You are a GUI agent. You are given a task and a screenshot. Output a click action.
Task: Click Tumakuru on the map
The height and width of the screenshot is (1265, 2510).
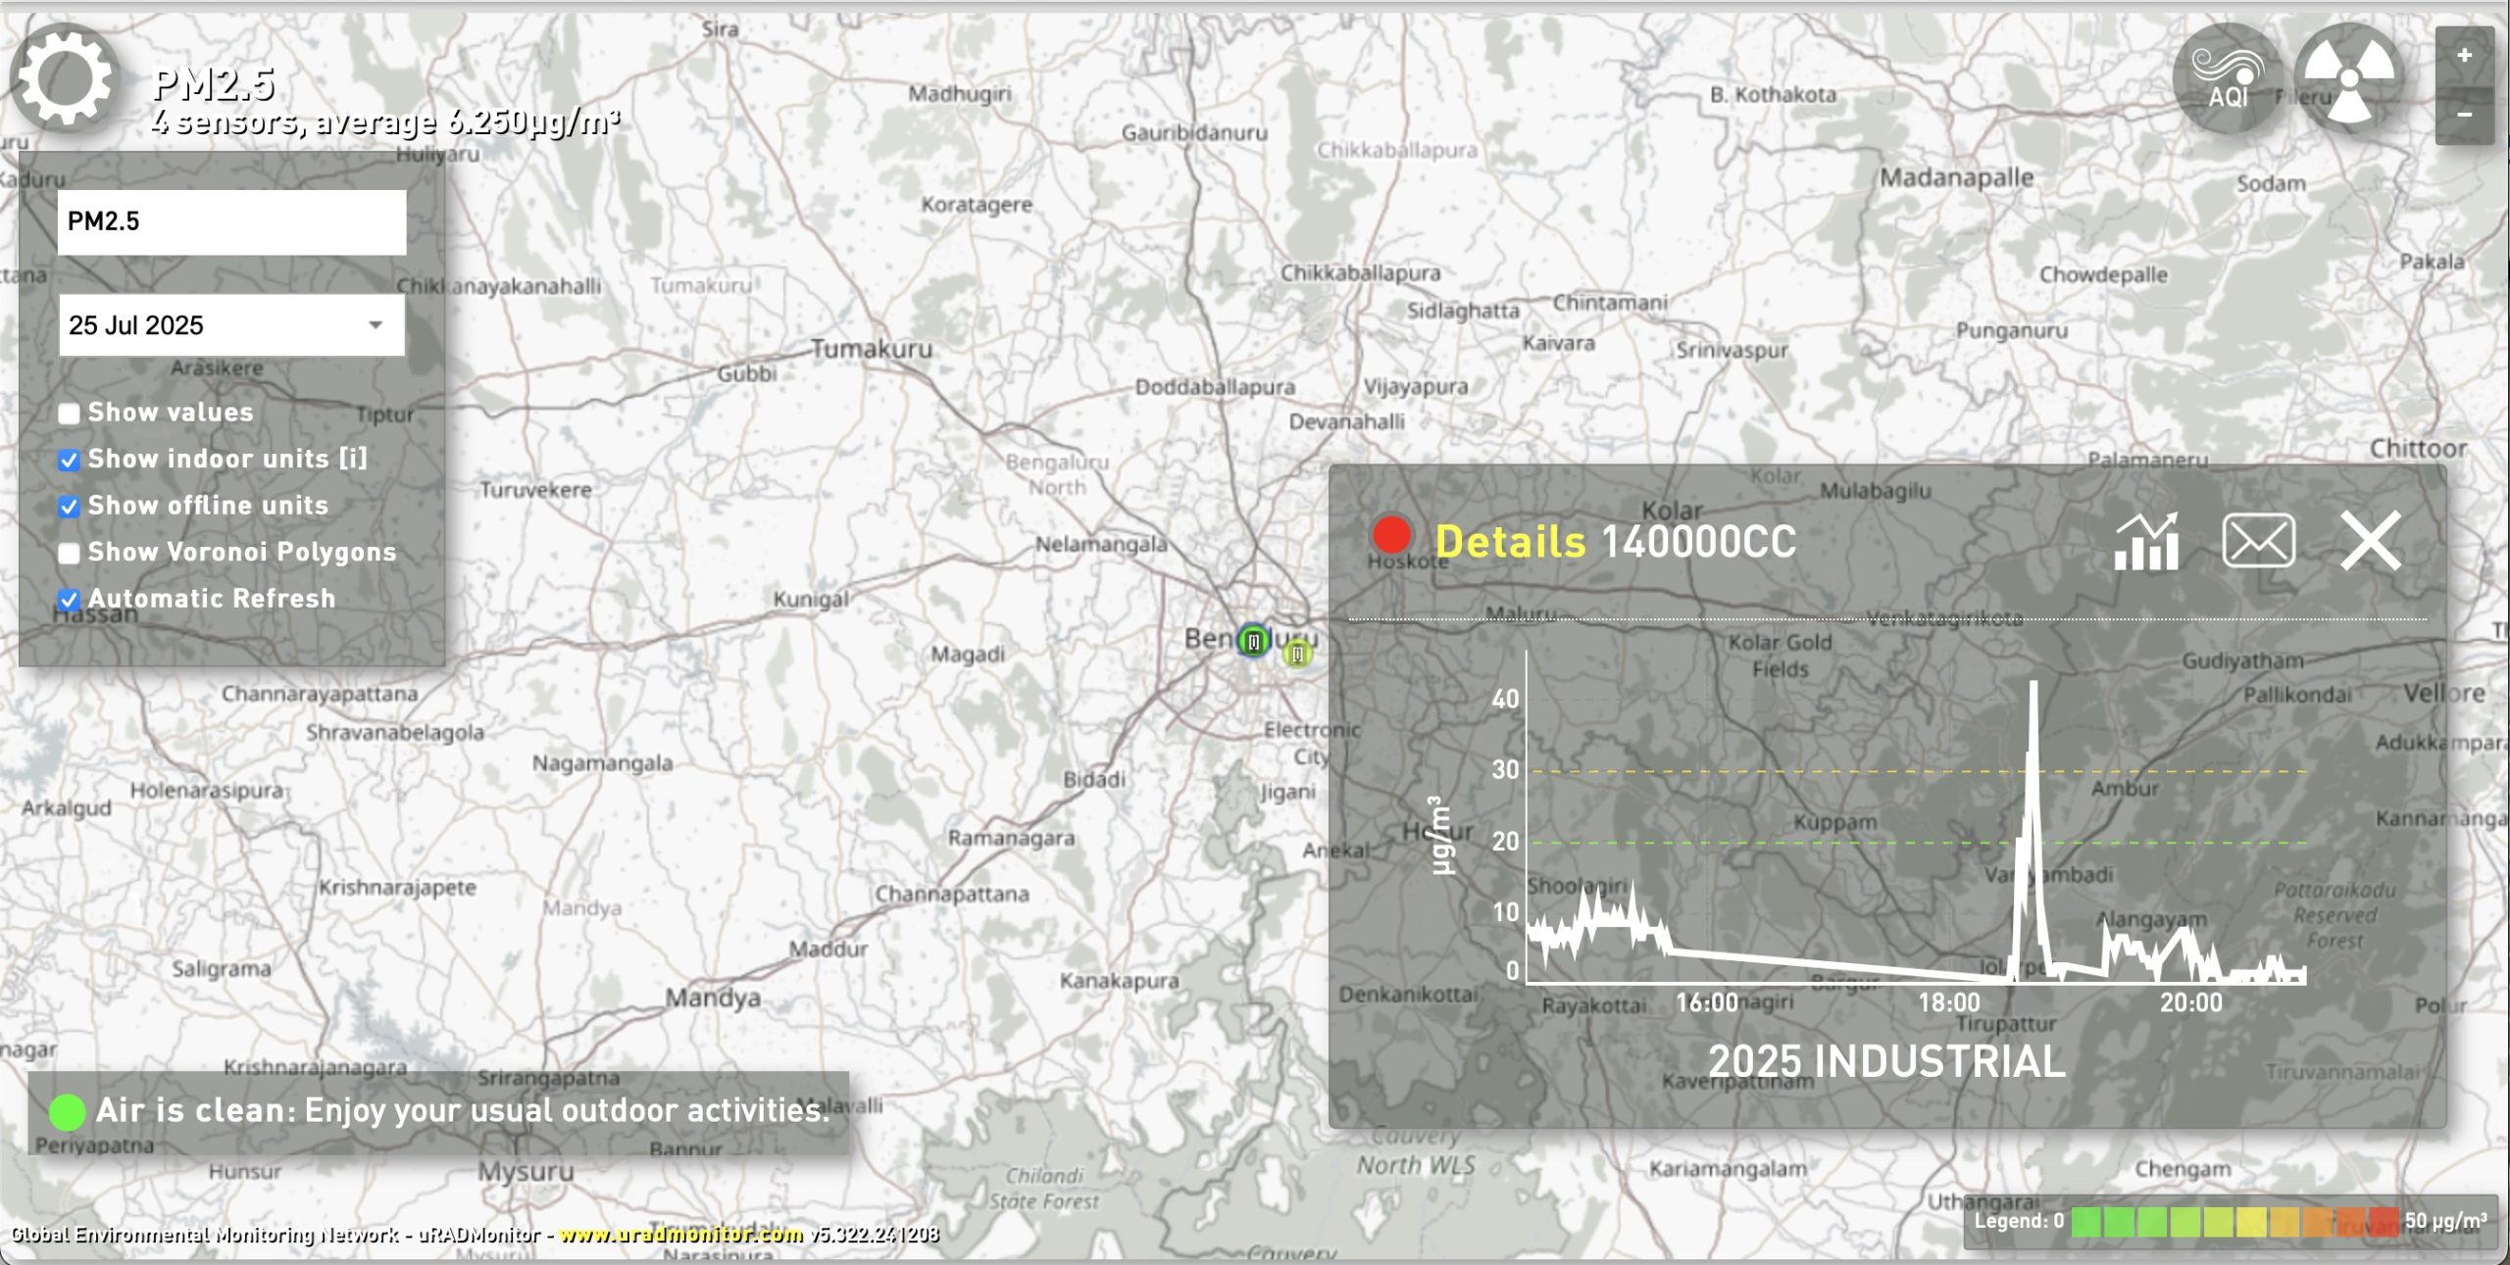[872, 349]
